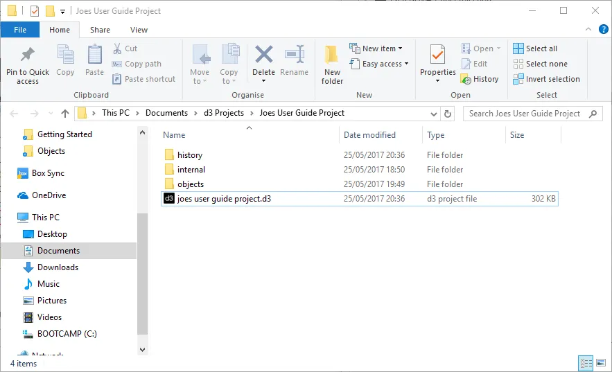Open the History option in ribbon
The width and height of the screenshot is (612, 372).
480,79
